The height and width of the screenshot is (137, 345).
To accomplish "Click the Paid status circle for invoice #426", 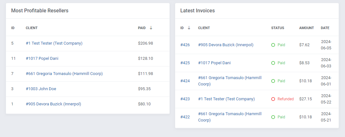I will 273,45.
